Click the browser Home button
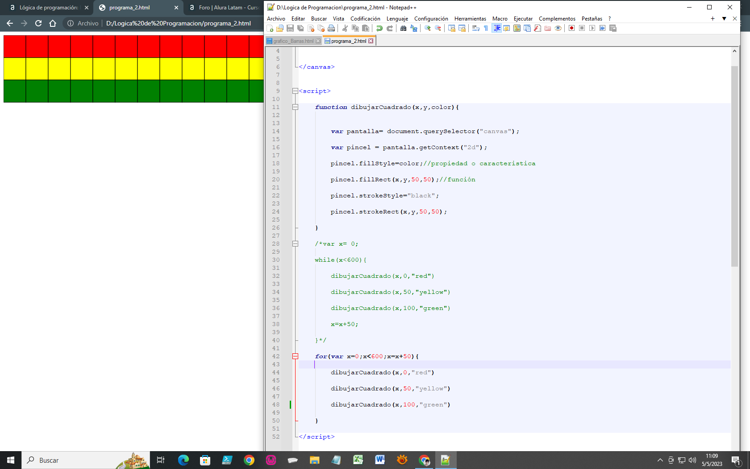 (53, 23)
